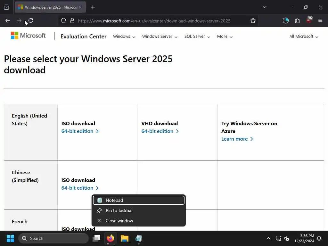Click the English (United States) cell
328x246 pixels.
31,132
